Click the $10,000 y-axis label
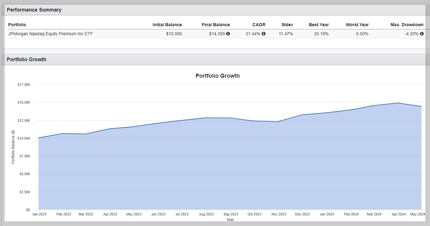Screen dimensions: 430x226 pos(24,138)
